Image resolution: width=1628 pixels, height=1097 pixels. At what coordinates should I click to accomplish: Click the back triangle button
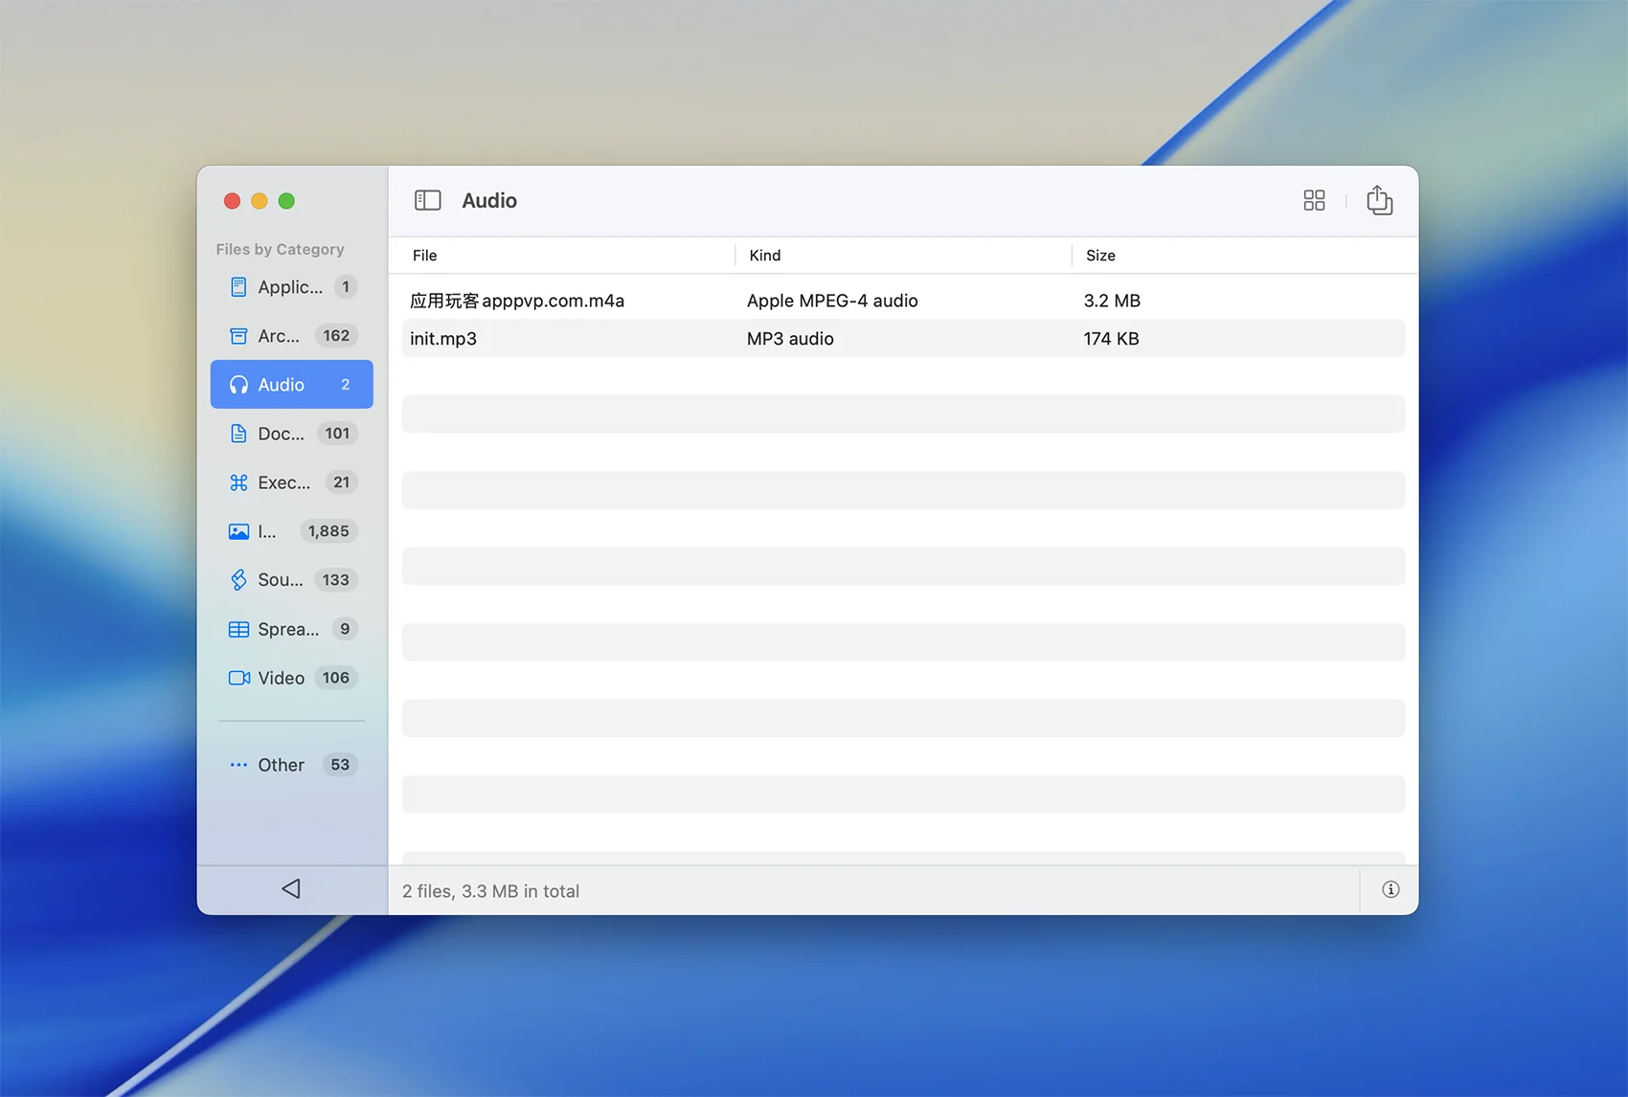click(x=291, y=889)
